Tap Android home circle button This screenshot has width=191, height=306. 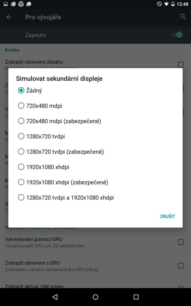95,297
